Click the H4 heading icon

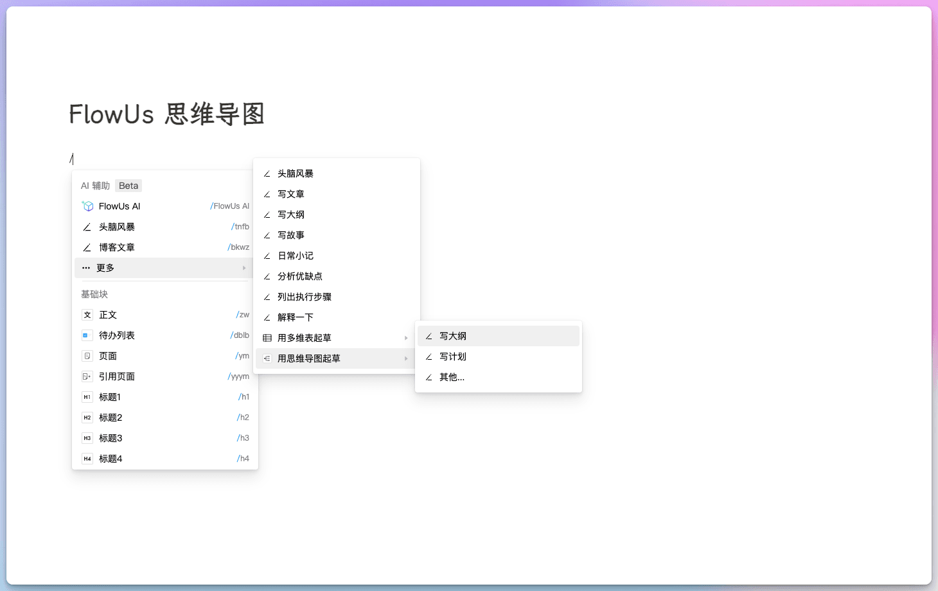click(87, 459)
